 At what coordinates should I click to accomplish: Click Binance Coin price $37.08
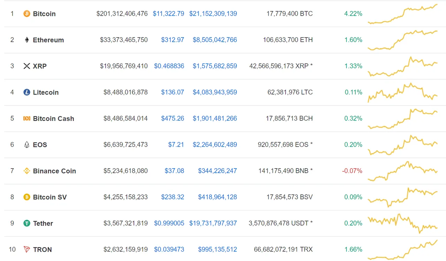pos(174,171)
